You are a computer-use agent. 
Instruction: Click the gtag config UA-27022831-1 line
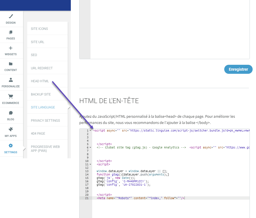point(123,184)
